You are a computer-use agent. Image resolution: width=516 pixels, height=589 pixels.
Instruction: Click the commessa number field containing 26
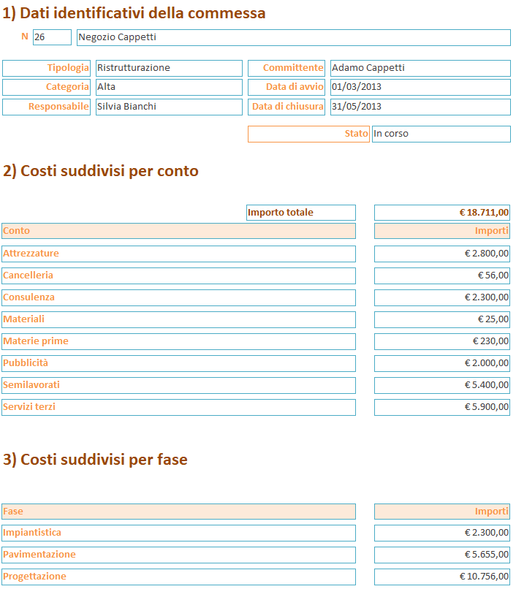[x=52, y=37]
